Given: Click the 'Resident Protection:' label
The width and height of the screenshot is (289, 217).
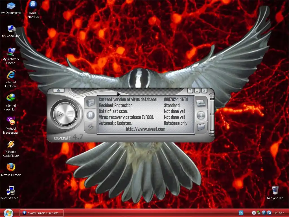Looking at the screenshot, I should (116, 105).
